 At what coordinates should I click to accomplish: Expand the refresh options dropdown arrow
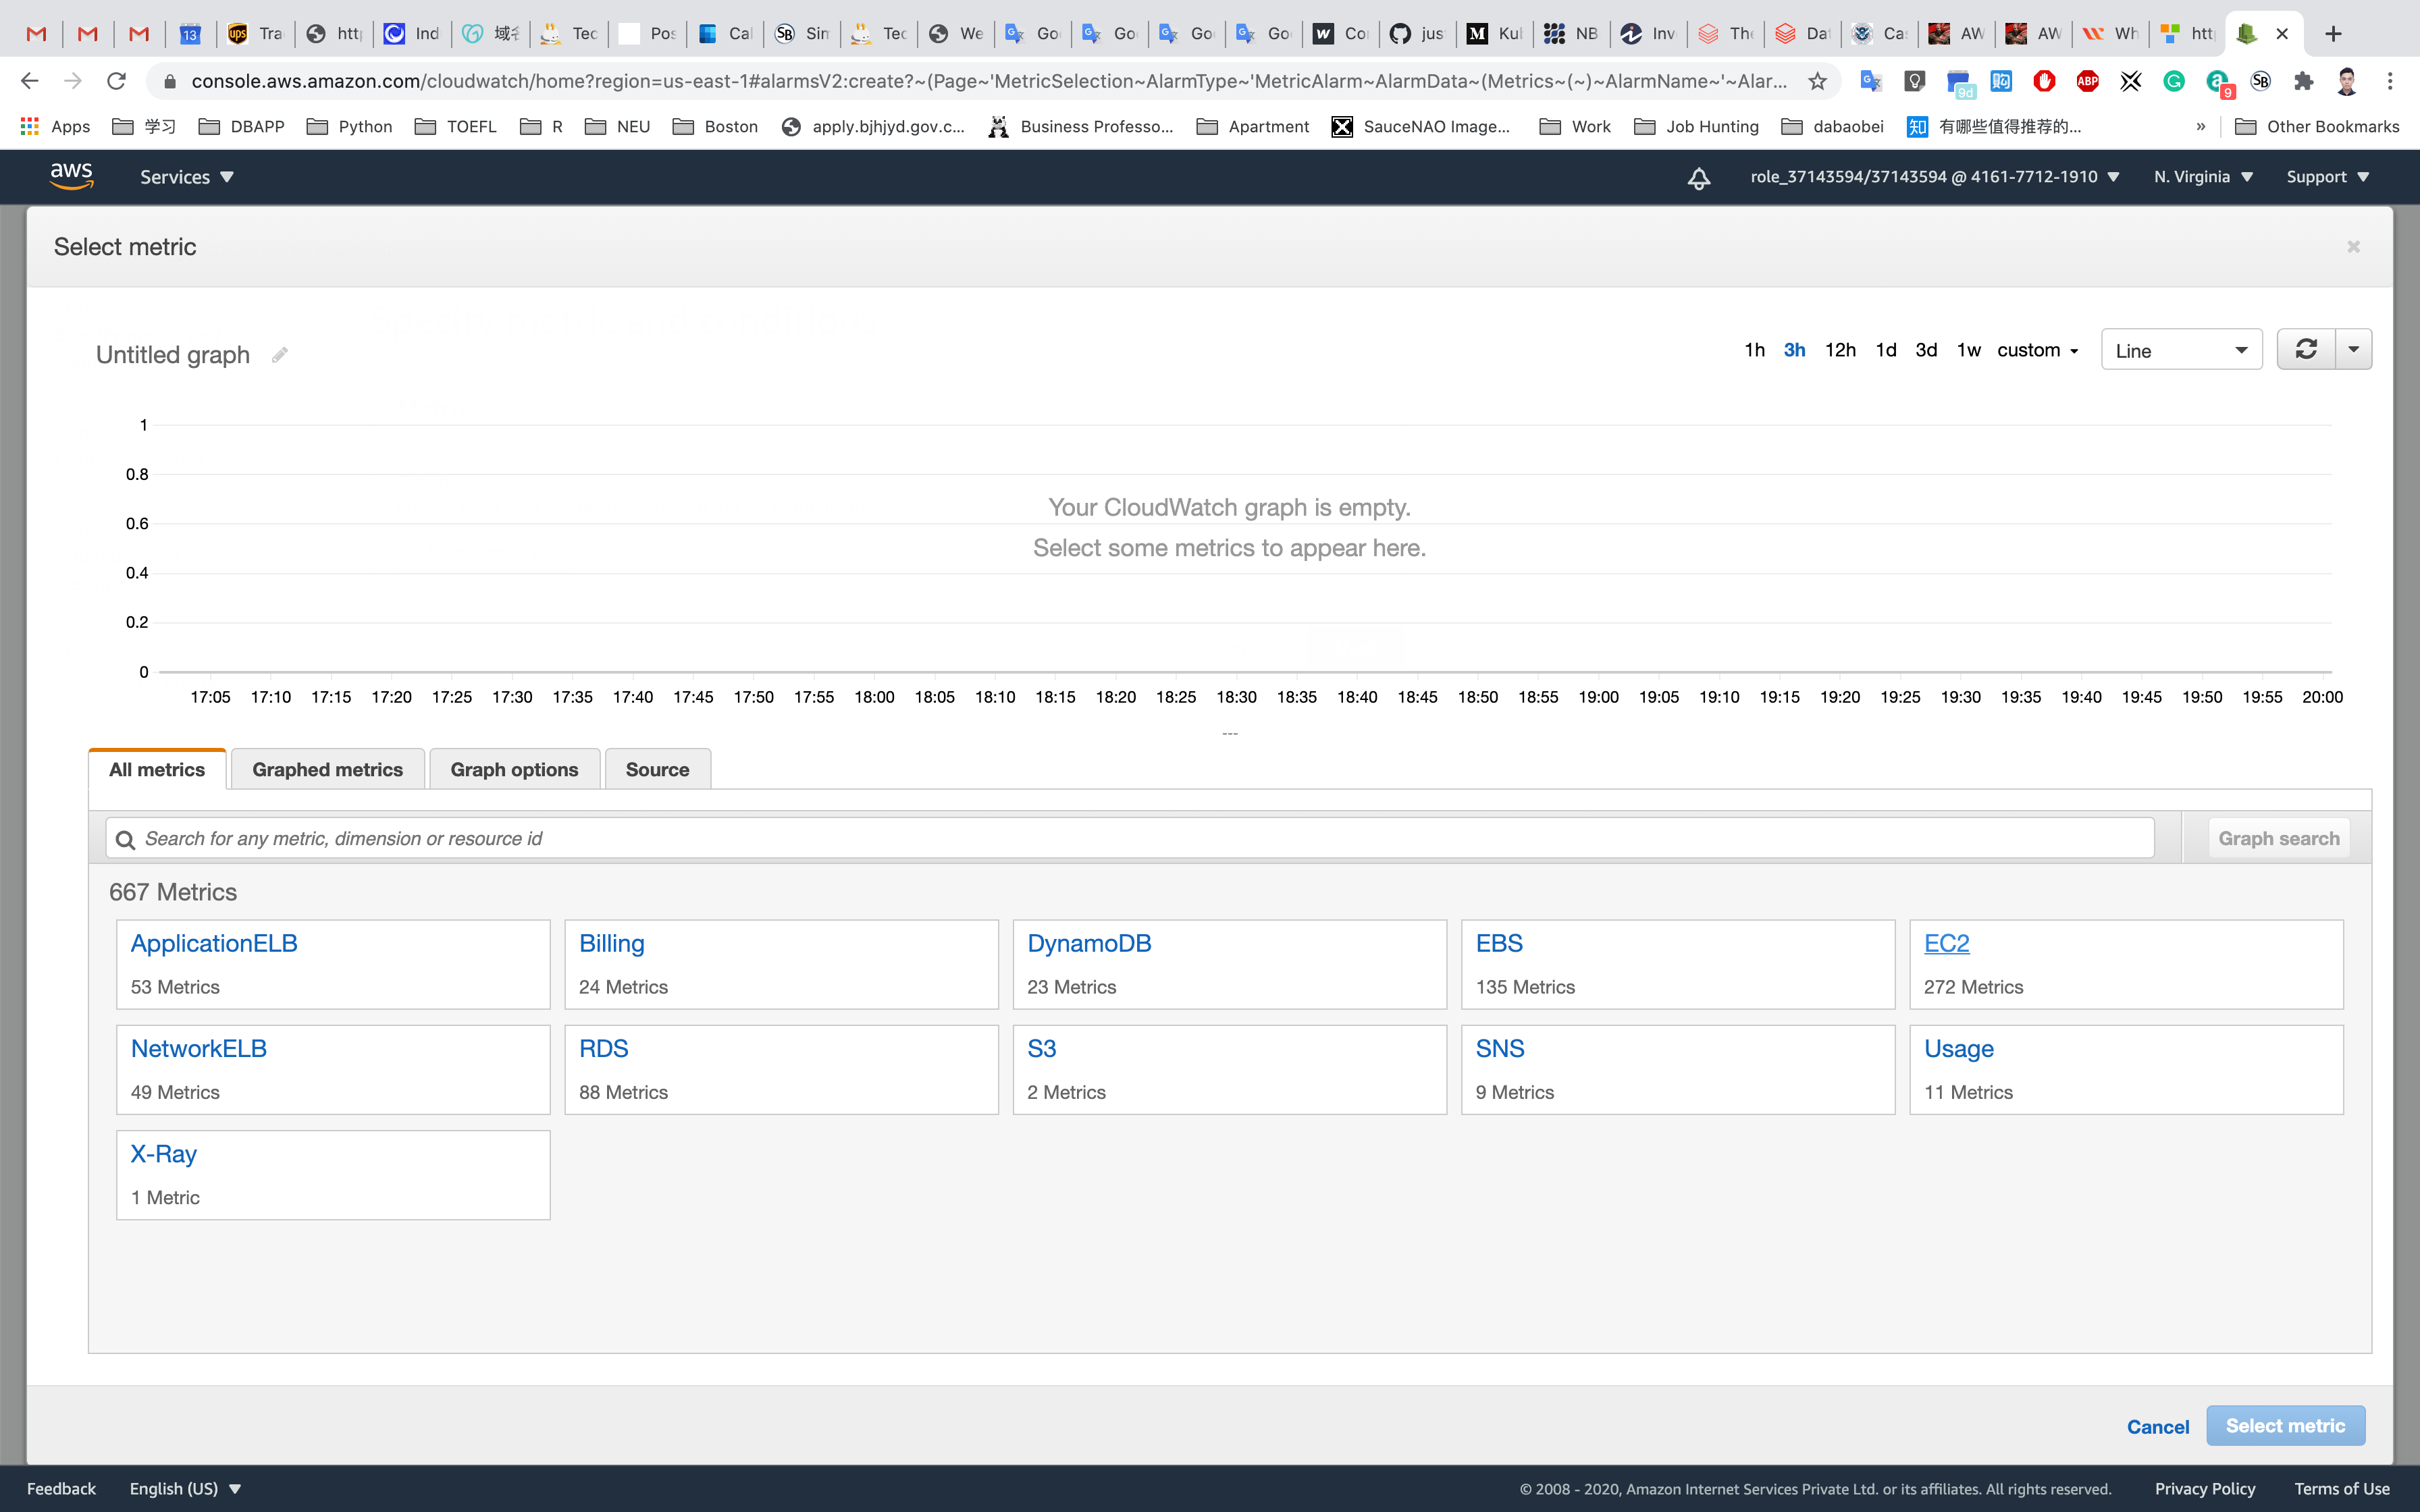(2353, 349)
